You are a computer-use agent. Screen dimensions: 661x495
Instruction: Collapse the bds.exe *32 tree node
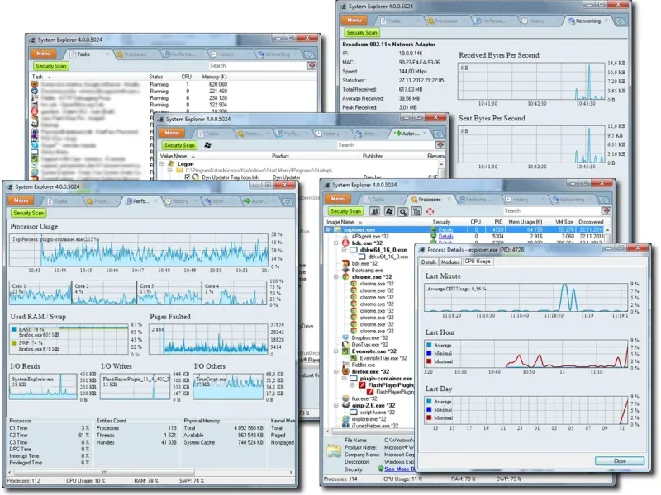click(336, 243)
